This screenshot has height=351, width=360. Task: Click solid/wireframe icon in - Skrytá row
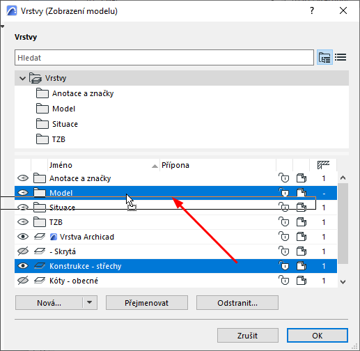pos(302,251)
